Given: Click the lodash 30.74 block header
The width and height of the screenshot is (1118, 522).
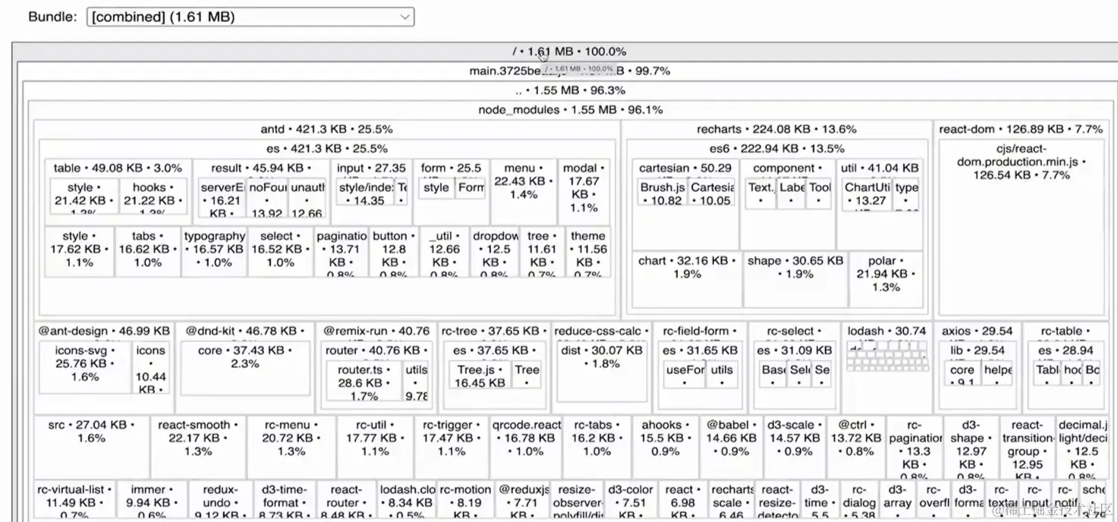Looking at the screenshot, I should [x=887, y=332].
